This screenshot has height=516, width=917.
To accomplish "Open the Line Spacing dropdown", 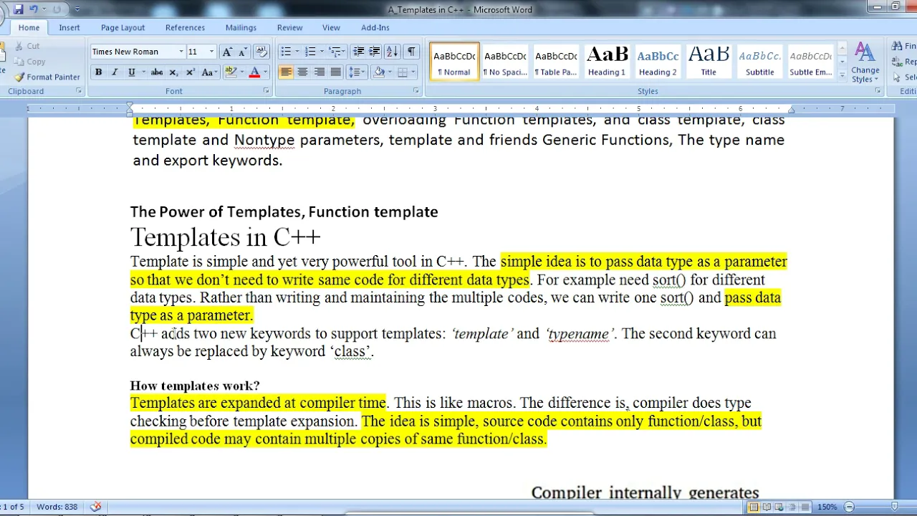I will pyautogui.click(x=356, y=72).
